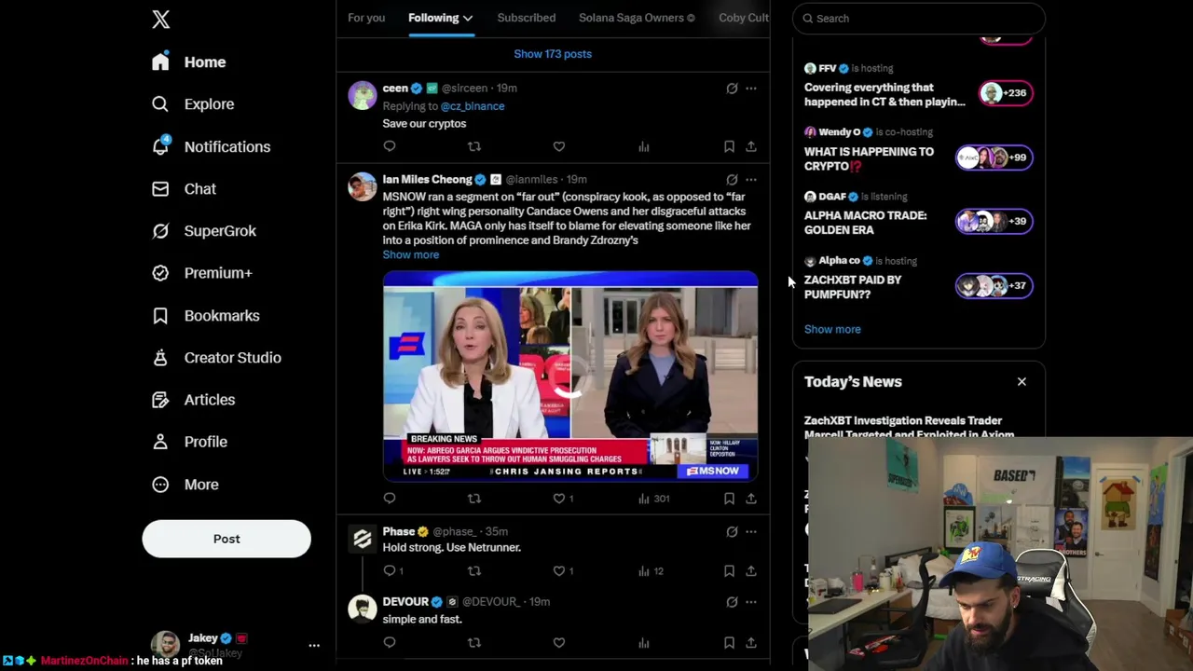
Task: Join 'ZACHXBT PAID BY PUMPFUN' space
Action: [x=994, y=286]
